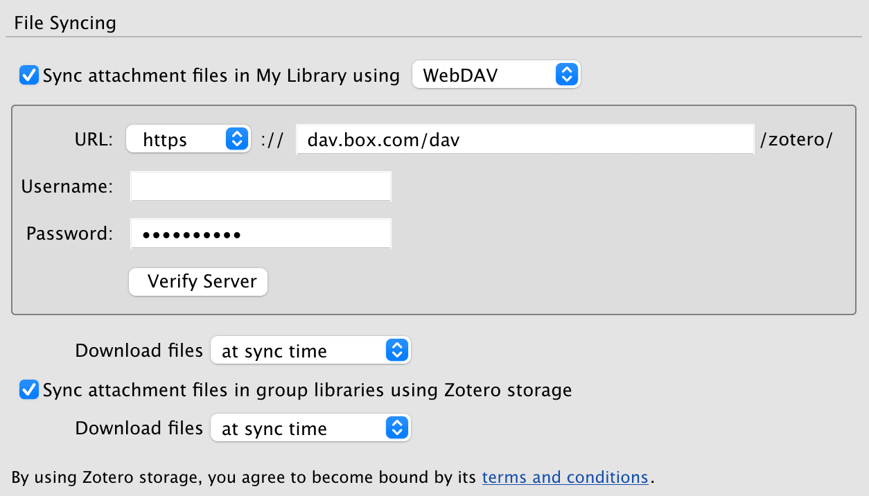Click the /zotero/ URL suffix text

[796, 140]
